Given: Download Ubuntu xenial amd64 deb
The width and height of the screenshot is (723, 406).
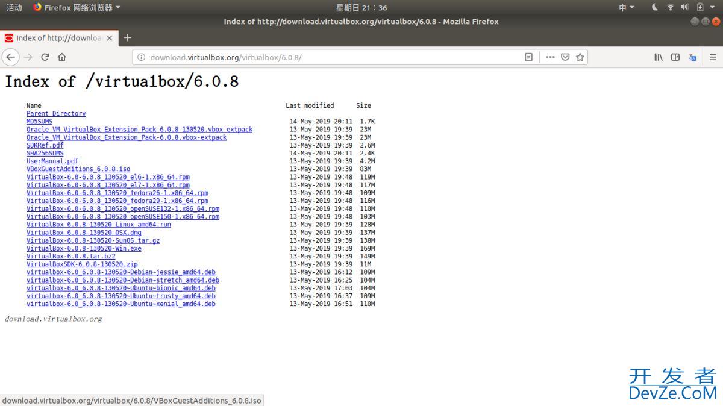Looking at the screenshot, I should coord(121,304).
